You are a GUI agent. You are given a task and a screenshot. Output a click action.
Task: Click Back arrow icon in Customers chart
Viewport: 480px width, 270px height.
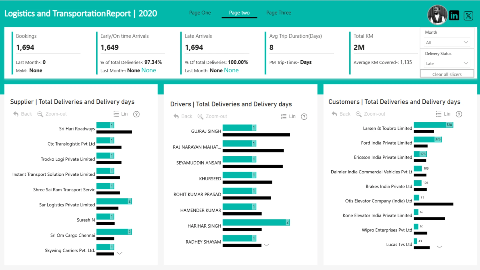pos(334,114)
